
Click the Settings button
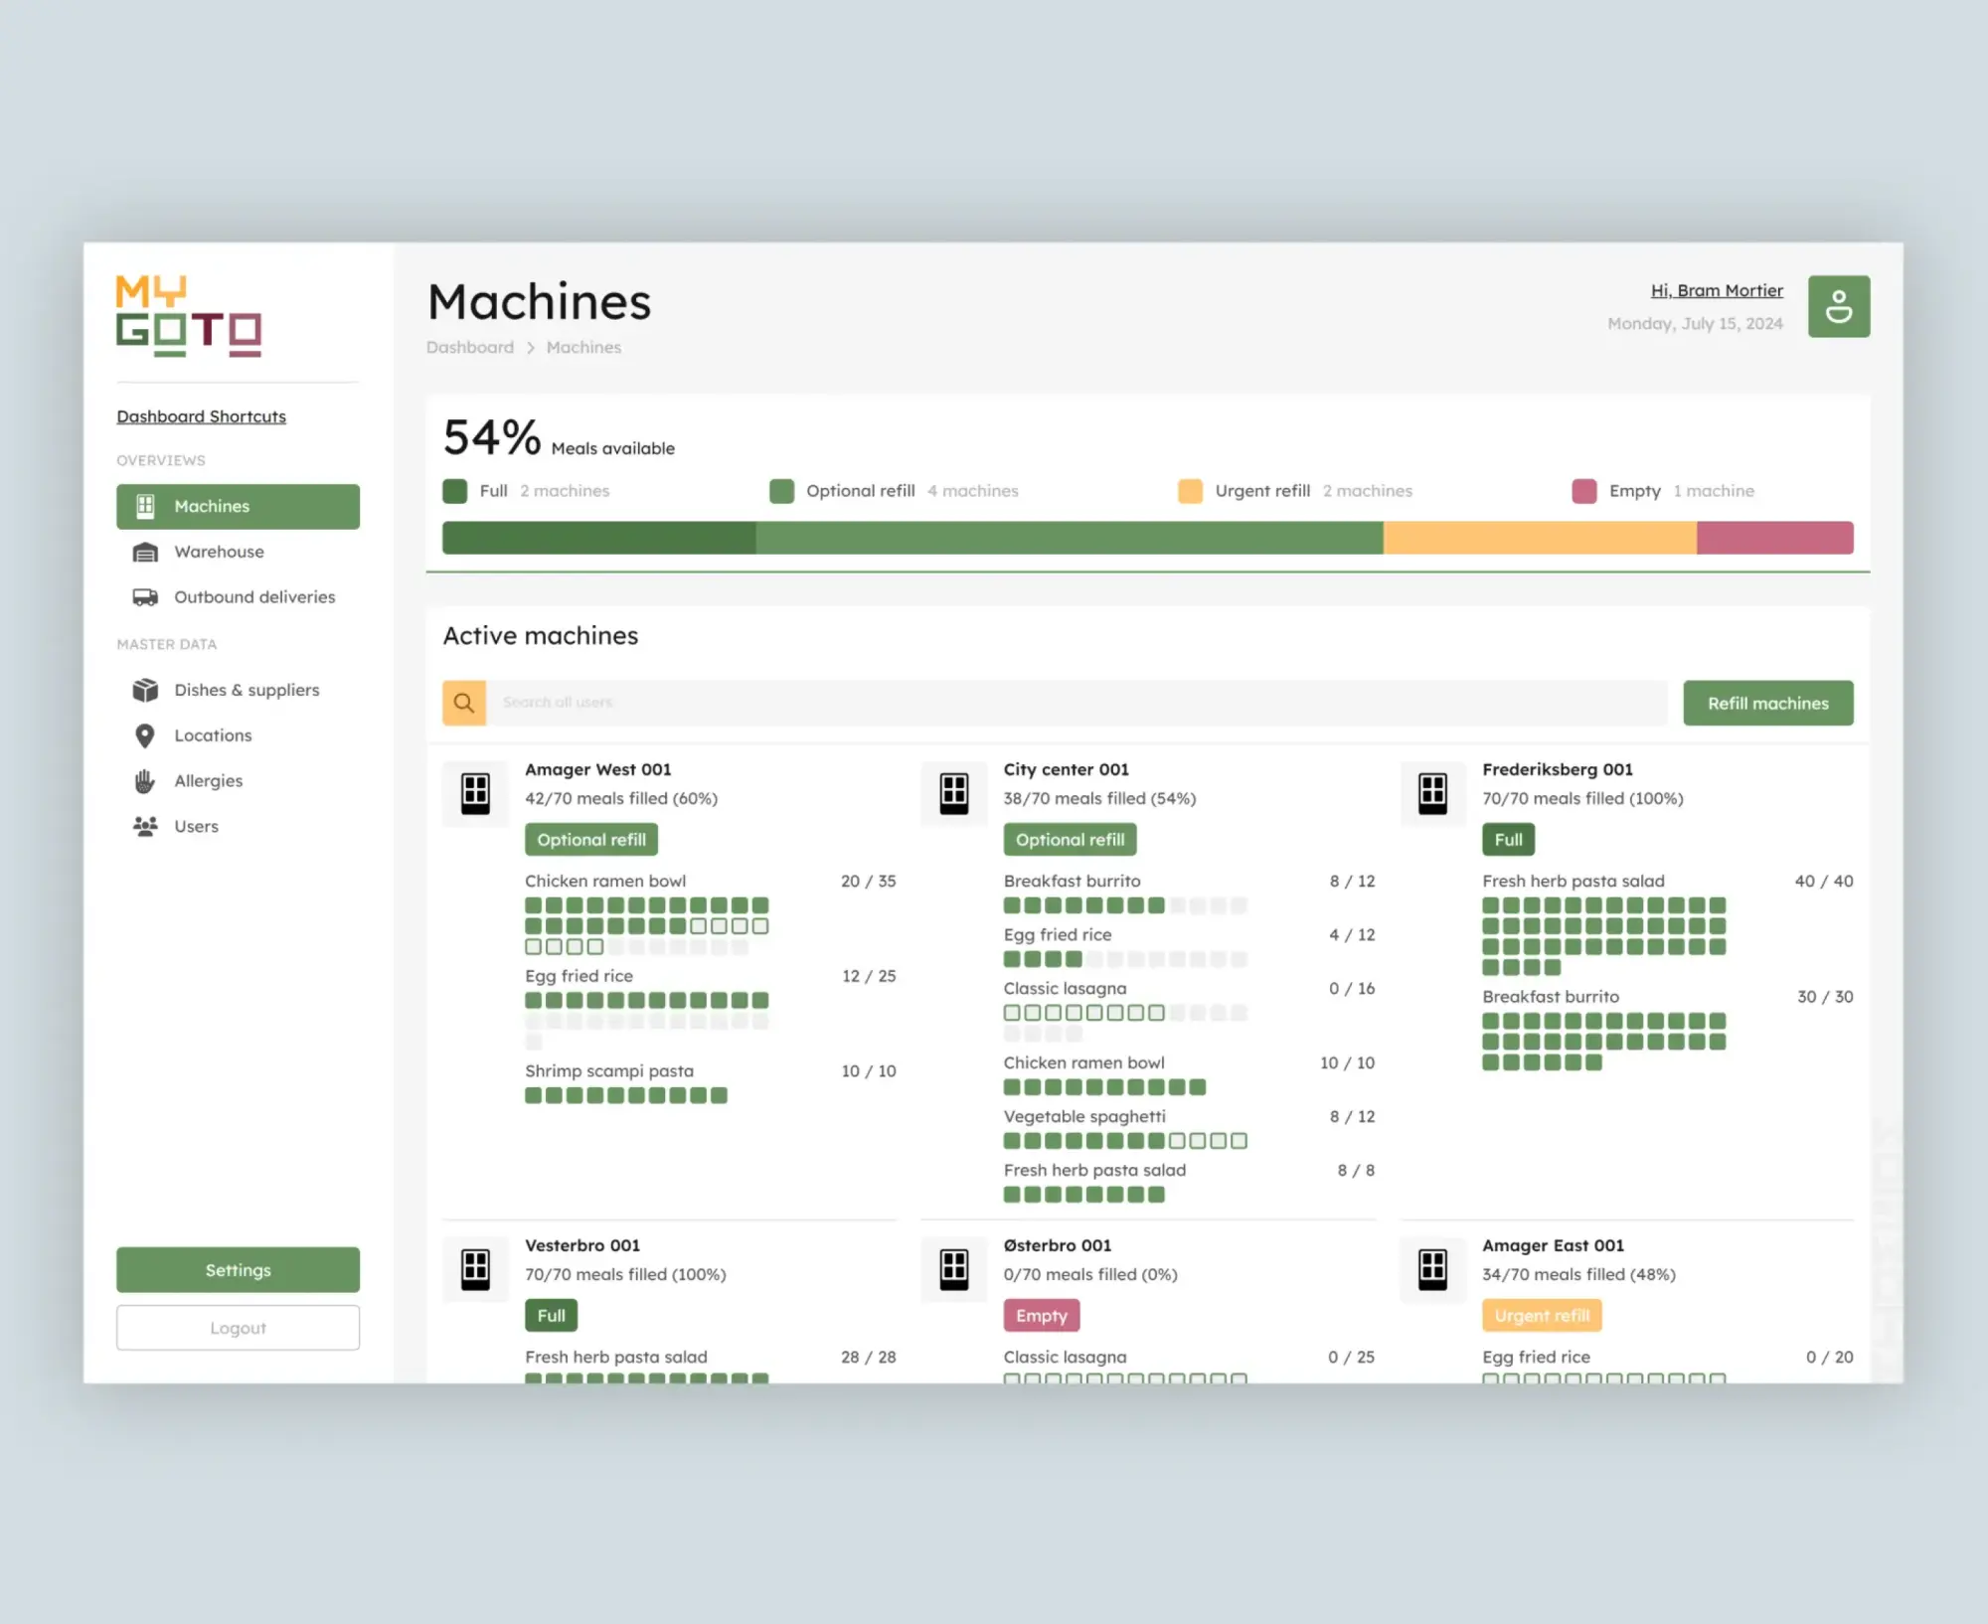click(238, 1270)
